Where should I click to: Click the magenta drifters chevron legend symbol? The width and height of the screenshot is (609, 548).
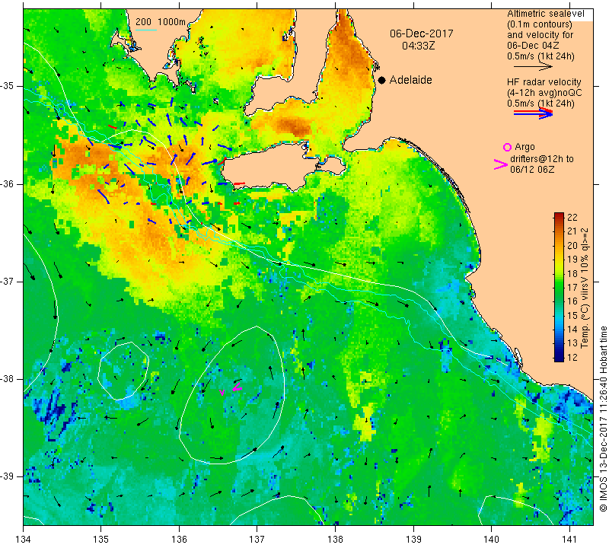coord(501,164)
